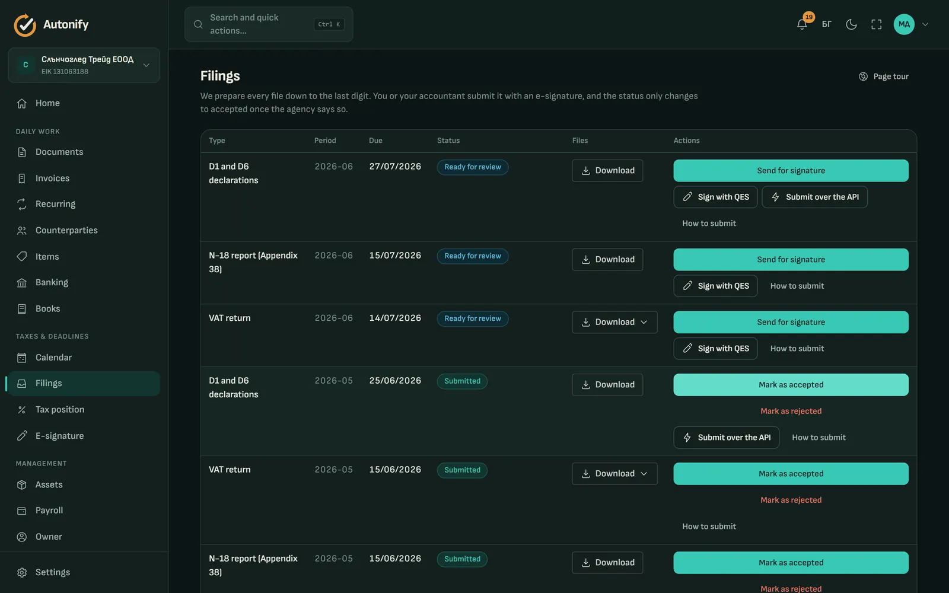Click Ready for review badge on VAT return
Screen dimensions: 949x593
pos(473,318)
